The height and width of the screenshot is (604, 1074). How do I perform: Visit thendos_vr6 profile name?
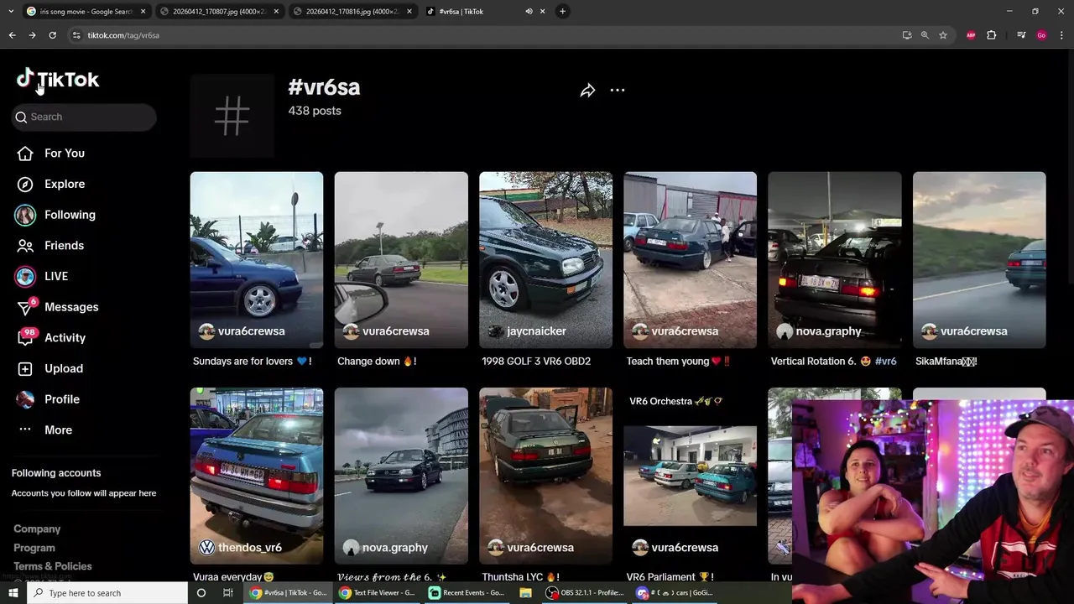250,548
